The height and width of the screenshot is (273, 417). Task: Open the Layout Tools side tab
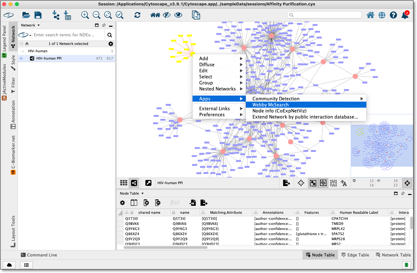coord(13,232)
